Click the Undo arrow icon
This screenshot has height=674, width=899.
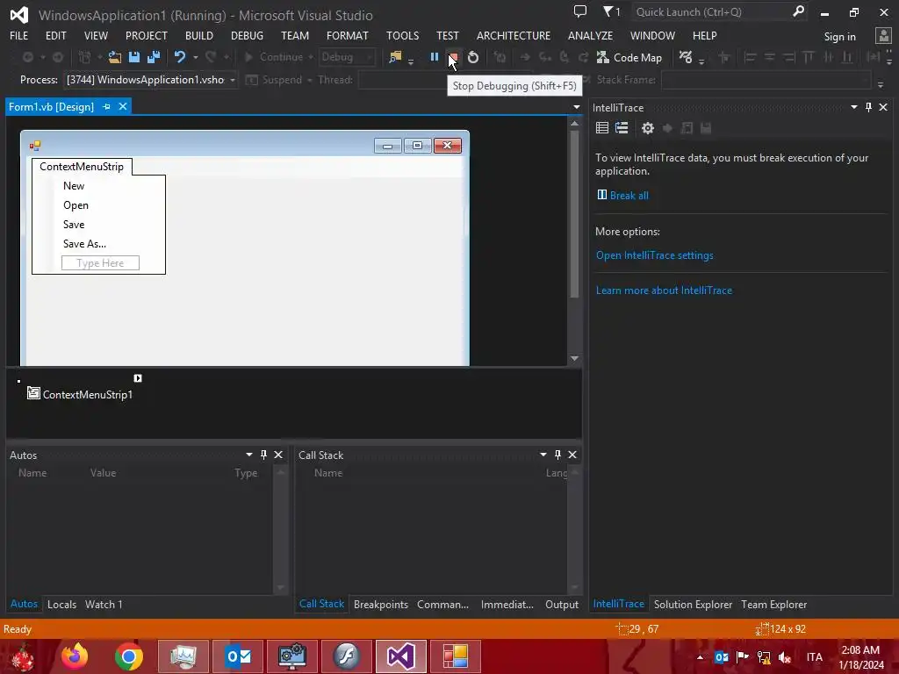coord(180,57)
